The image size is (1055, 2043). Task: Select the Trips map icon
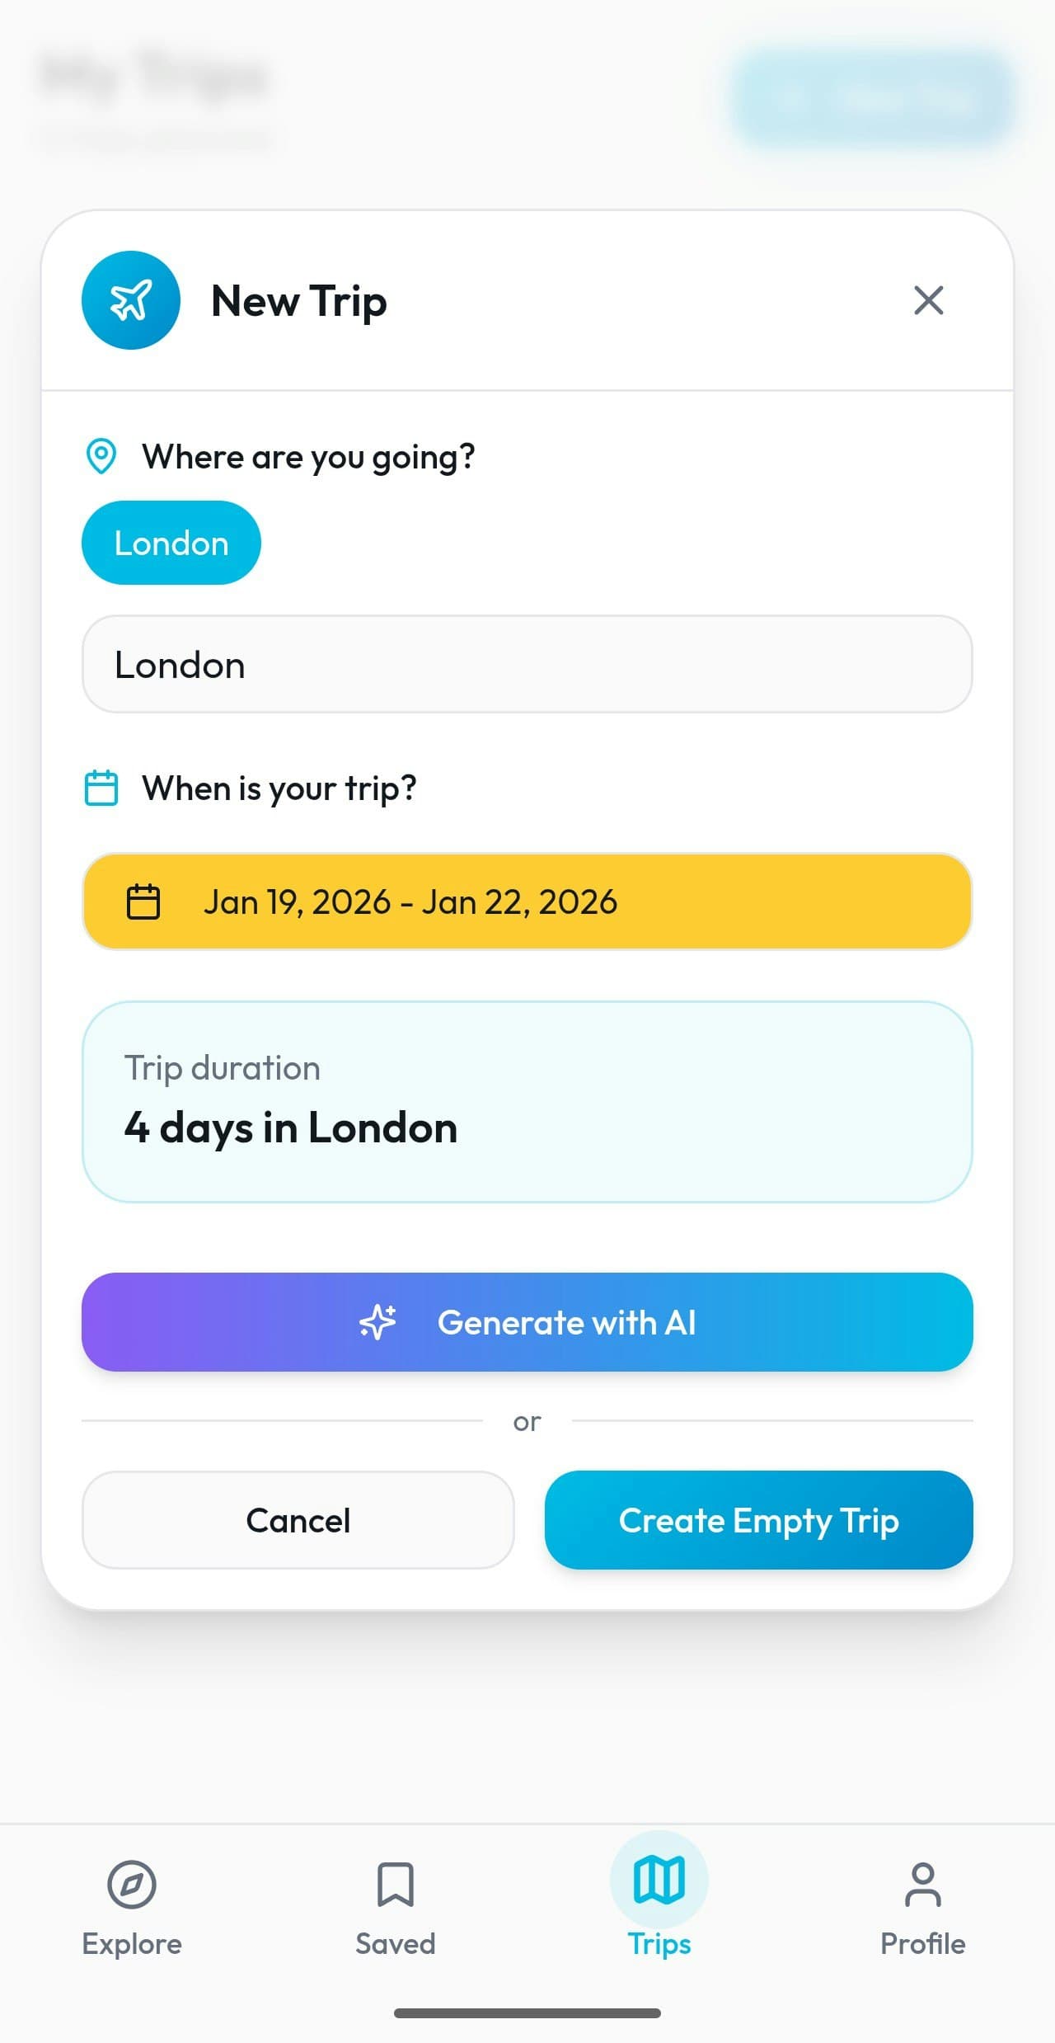tap(659, 1884)
